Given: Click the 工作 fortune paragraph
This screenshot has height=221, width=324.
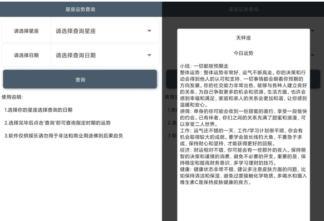Looking at the screenshot, I should click(x=243, y=138).
